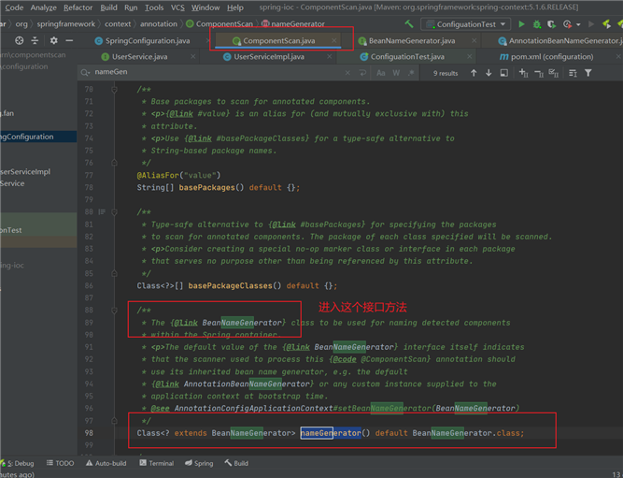Open the TODO tool window
The width and height of the screenshot is (623, 478).
(x=60, y=463)
